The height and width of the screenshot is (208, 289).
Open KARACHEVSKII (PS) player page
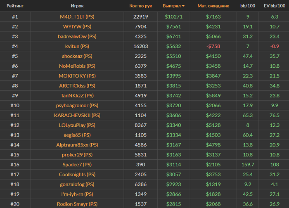77,115
